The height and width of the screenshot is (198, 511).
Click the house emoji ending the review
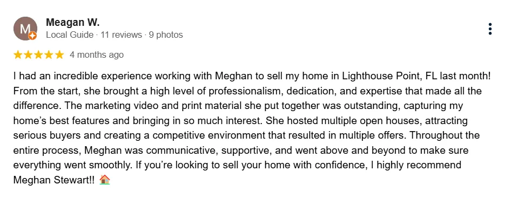[x=105, y=180]
